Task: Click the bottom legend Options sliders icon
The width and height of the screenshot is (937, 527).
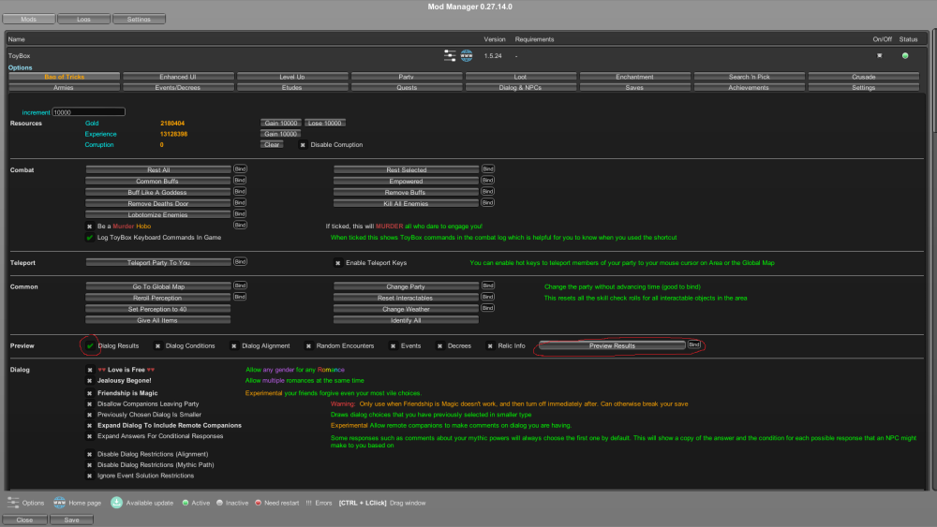Action: click(12, 503)
